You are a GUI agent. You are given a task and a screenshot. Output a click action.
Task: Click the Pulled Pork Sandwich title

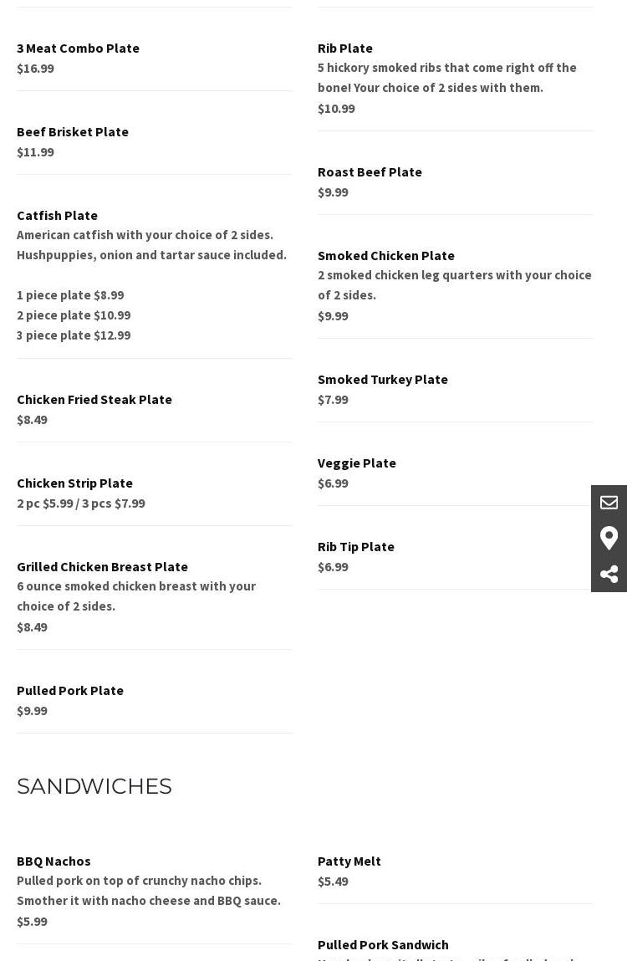coord(383,944)
